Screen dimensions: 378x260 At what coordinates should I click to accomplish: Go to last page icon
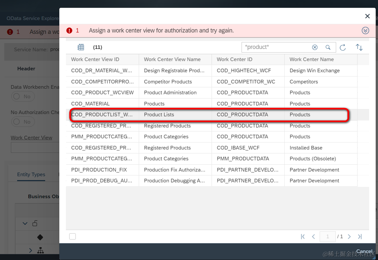point(360,237)
